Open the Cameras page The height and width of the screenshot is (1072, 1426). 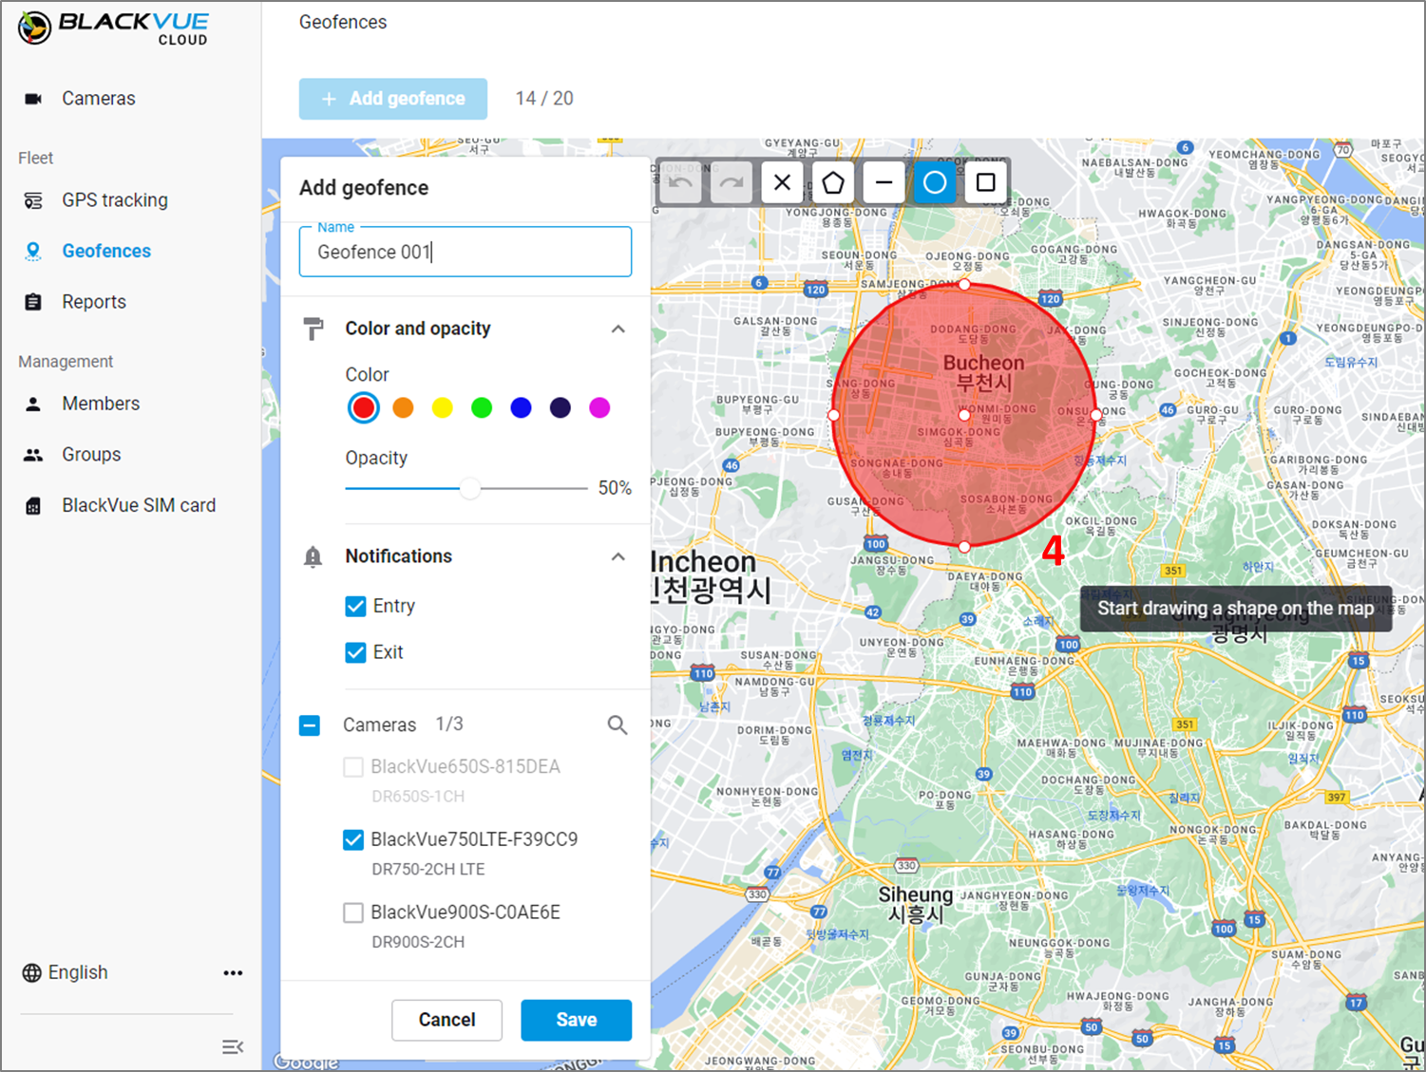pos(98,99)
